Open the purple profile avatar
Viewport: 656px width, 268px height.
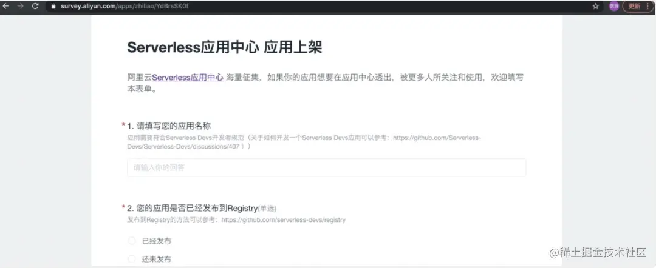[x=613, y=6]
